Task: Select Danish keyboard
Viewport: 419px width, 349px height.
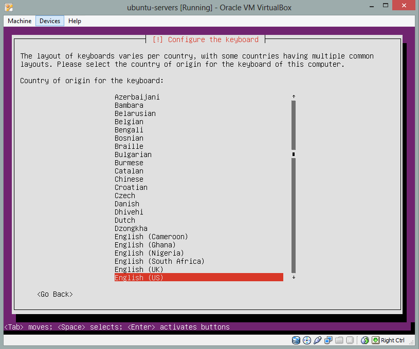Action: tap(127, 204)
